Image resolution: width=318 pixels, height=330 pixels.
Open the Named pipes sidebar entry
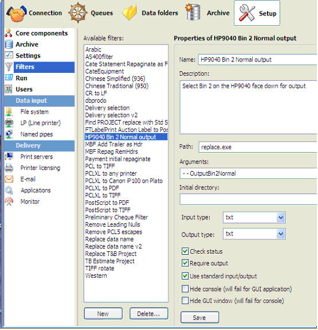(x=37, y=134)
